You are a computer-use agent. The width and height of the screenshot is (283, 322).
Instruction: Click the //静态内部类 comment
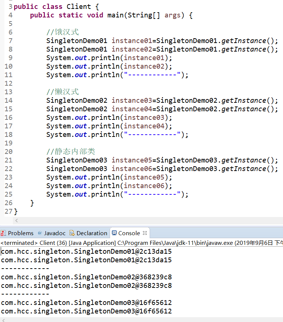coord(71,152)
